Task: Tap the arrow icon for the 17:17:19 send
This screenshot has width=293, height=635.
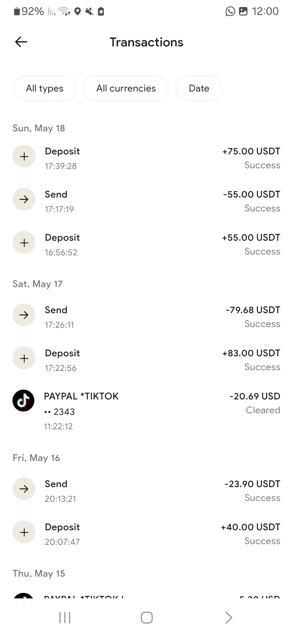Action: (x=24, y=199)
